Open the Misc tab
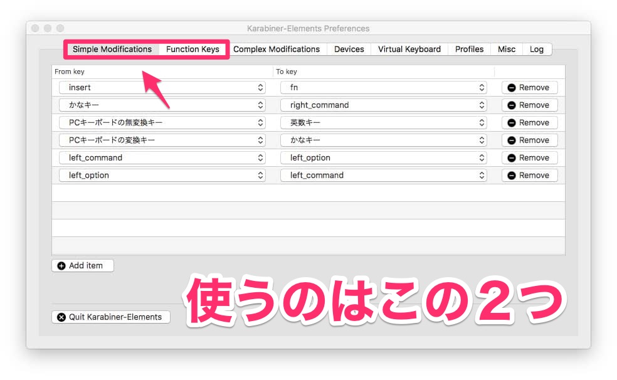 point(507,49)
